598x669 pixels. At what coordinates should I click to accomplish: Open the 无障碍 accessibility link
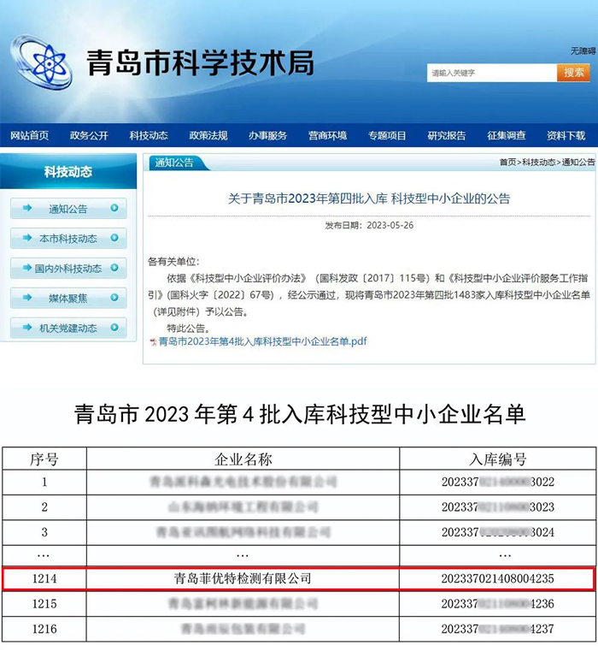[583, 51]
